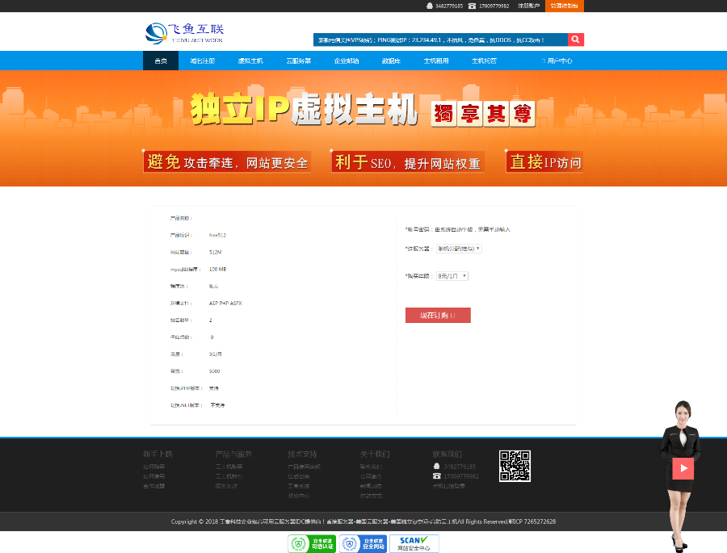Click the green 可信认证 security badge

312,543
